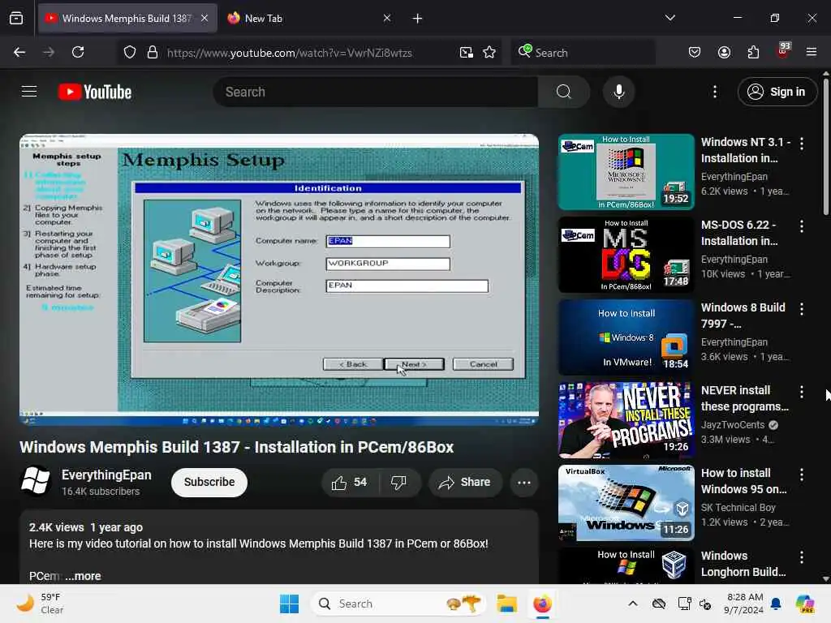Screen dimensions: 831x623
Task: Open options for MS-DOS 6.22 video
Action: 801,226
